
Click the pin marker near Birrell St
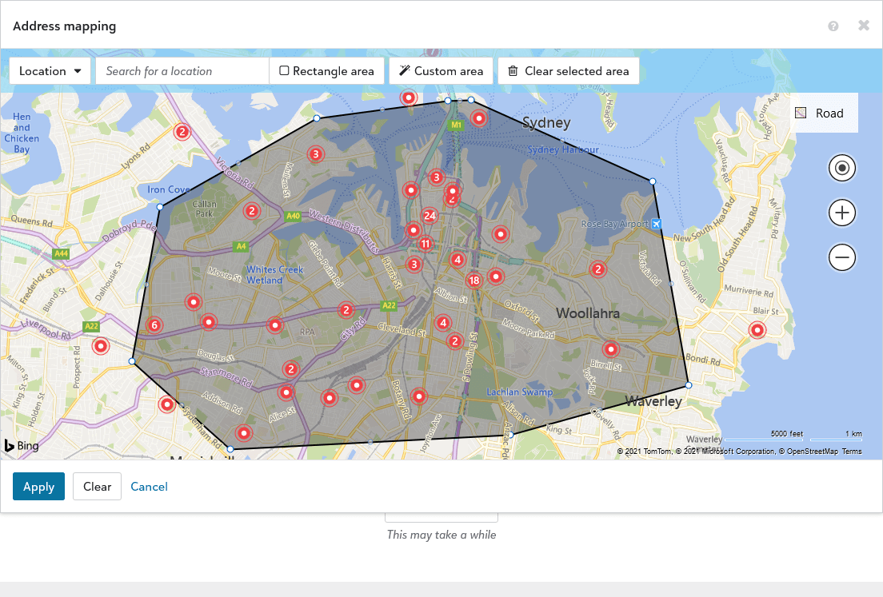tap(610, 349)
